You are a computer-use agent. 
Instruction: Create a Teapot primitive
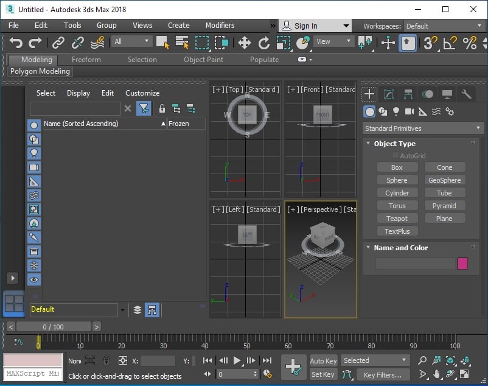(x=397, y=219)
